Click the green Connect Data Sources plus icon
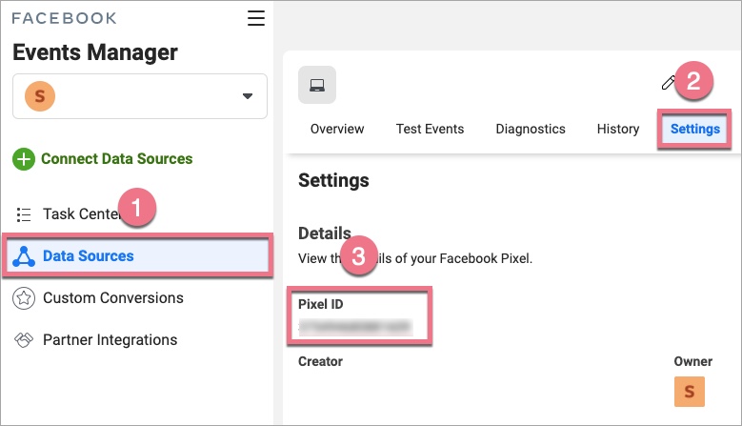Viewport: 742px width, 426px height. coord(24,159)
